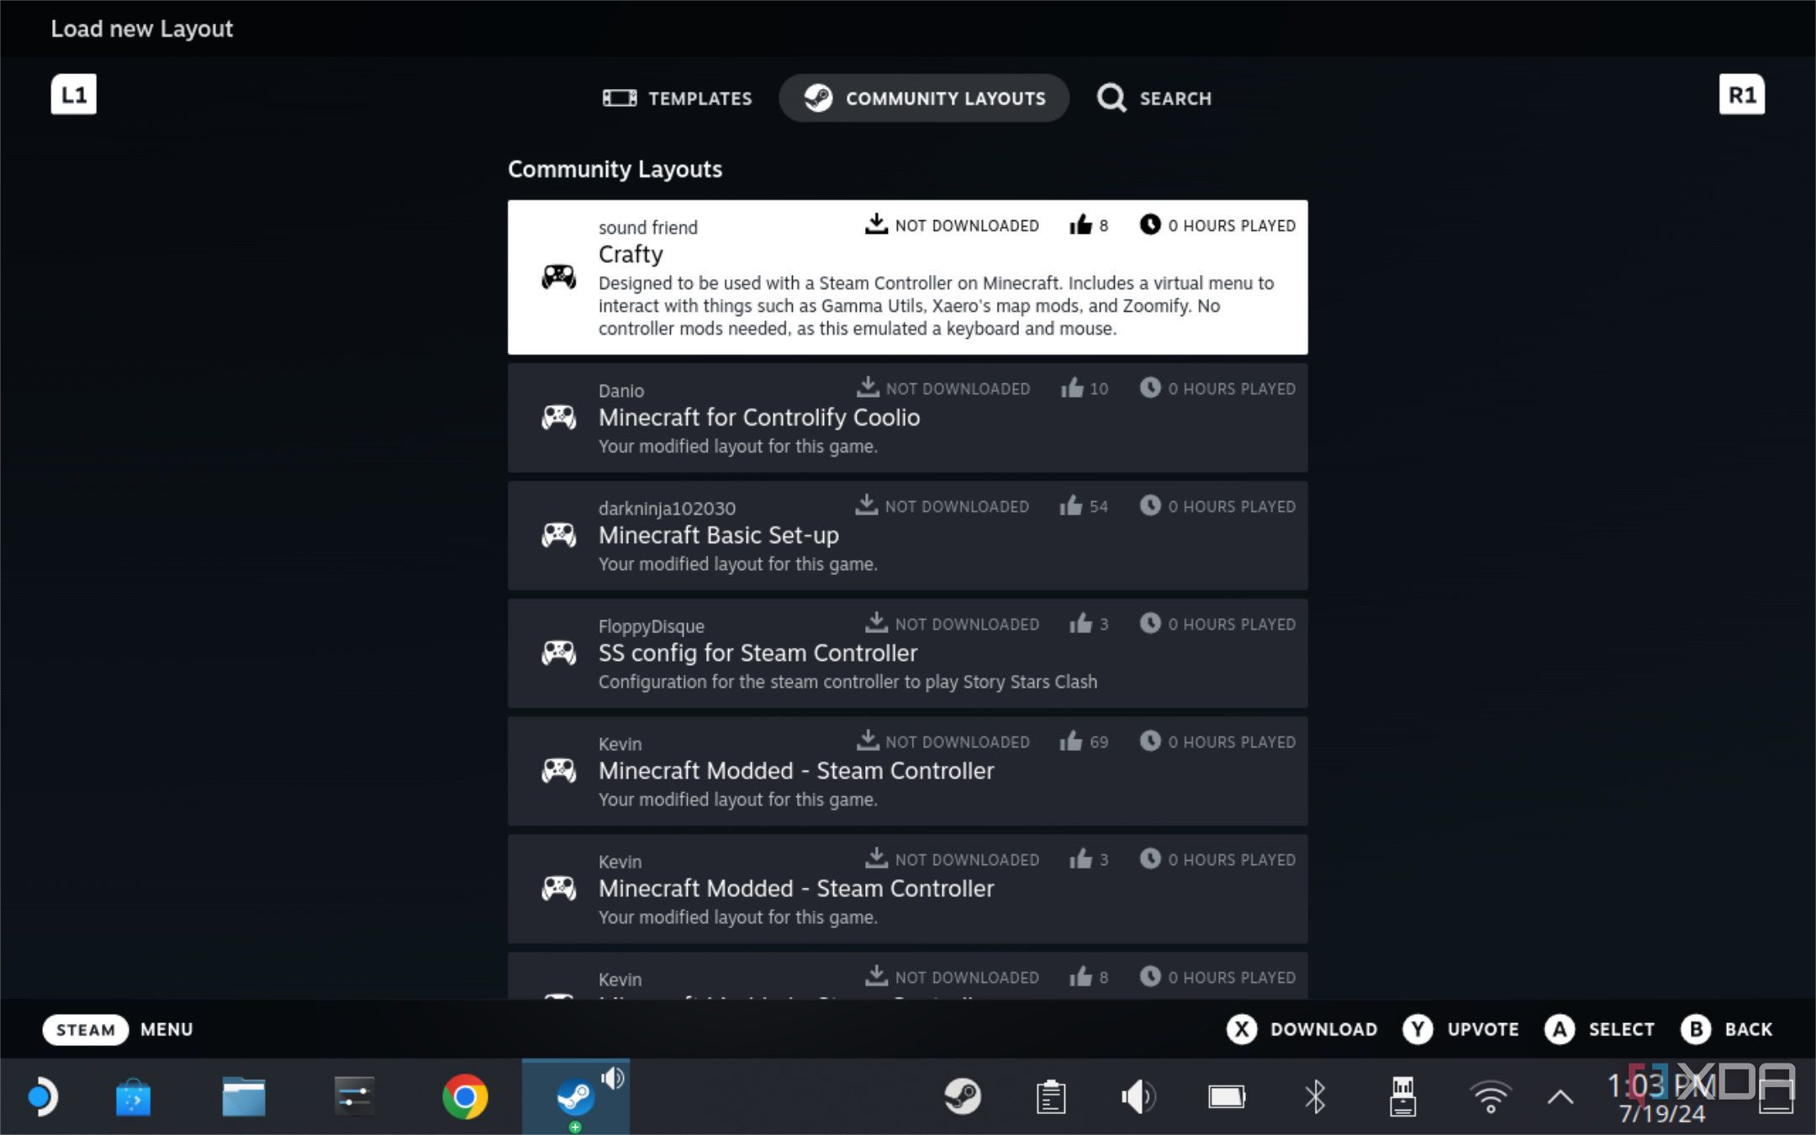Click download icon on darkninja102030's layout
This screenshot has width=1816, height=1135.
867,505
